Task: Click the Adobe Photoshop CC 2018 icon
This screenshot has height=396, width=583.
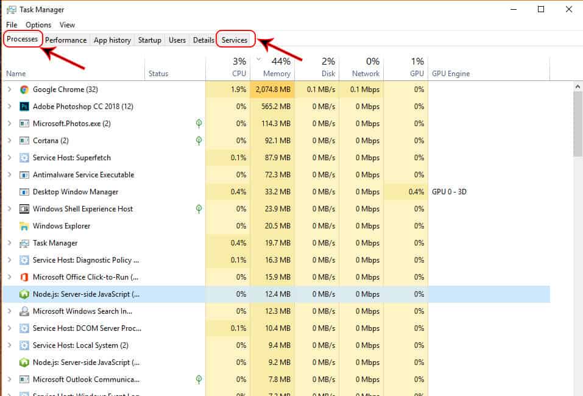Action: coord(24,107)
